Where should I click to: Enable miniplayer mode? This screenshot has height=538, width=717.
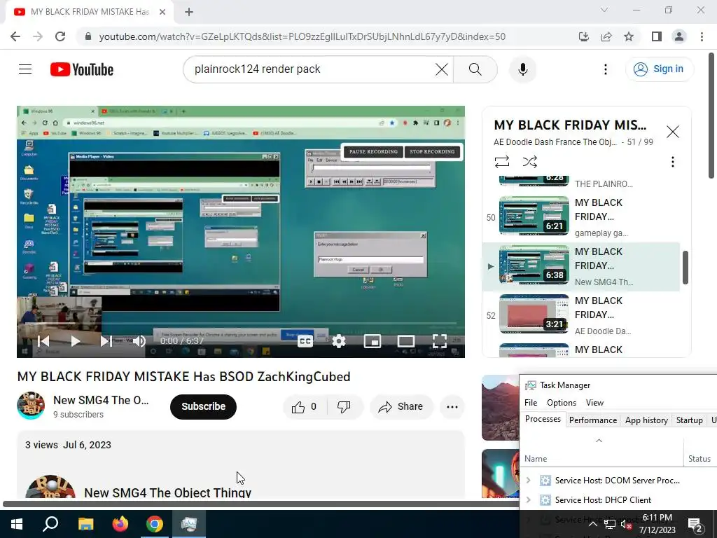point(373,341)
